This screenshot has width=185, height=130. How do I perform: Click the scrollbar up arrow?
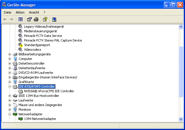click(x=181, y=27)
